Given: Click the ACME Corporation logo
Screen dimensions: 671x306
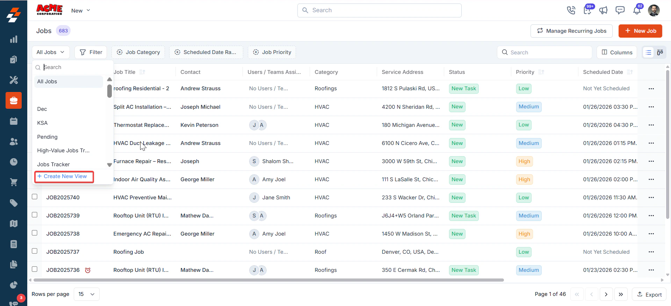Looking at the screenshot, I should 49,10.
